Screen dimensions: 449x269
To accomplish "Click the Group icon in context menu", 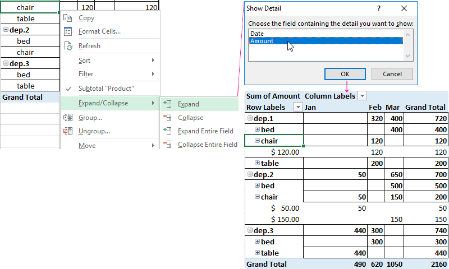I will click(x=68, y=118).
